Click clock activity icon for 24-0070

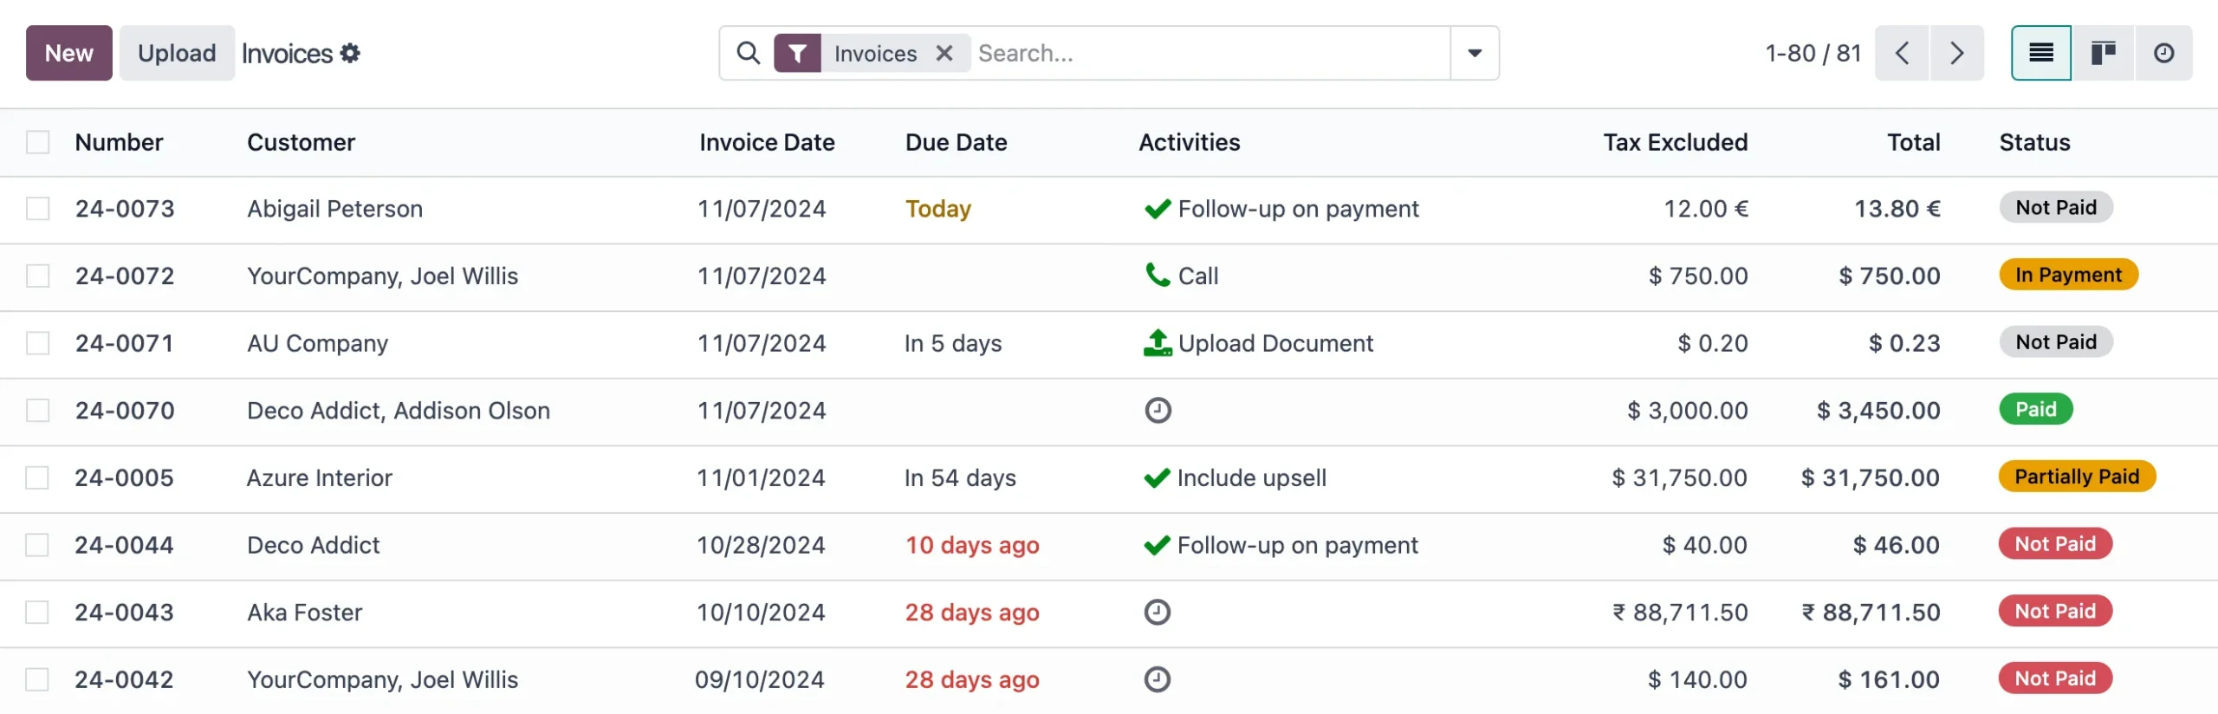[x=1158, y=411]
